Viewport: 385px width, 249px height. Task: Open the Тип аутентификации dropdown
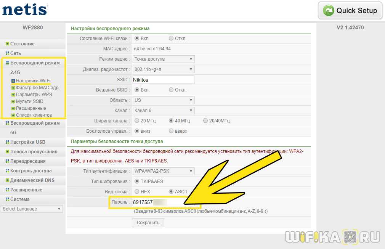pos(164,171)
